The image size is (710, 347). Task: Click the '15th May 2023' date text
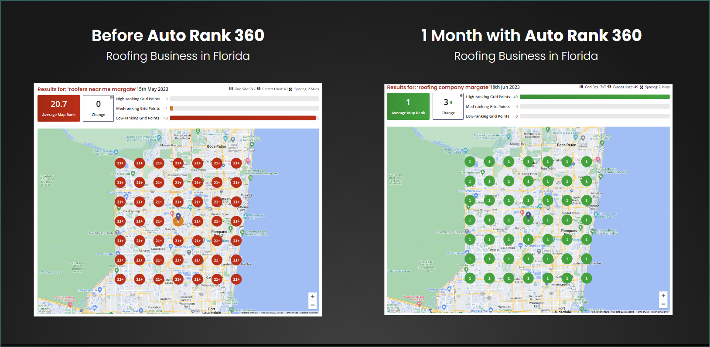click(x=153, y=89)
